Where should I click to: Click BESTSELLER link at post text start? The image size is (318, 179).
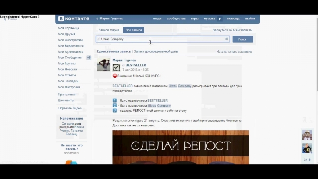(x=122, y=86)
